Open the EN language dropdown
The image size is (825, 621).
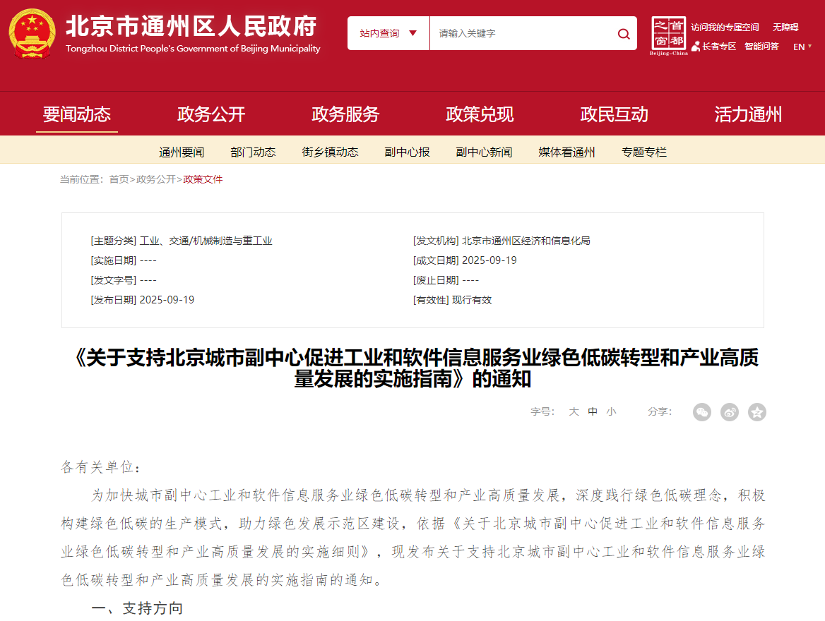[x=802, y=47]
